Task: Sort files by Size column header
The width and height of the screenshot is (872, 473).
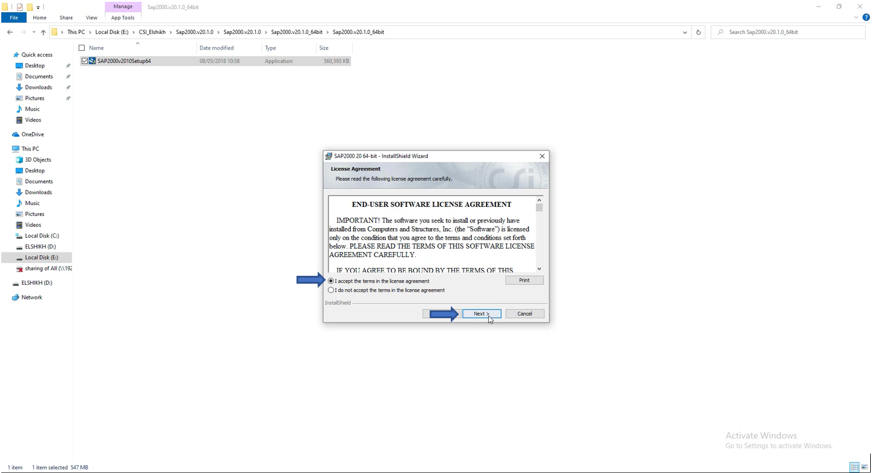Action: [x=334, y=48]
